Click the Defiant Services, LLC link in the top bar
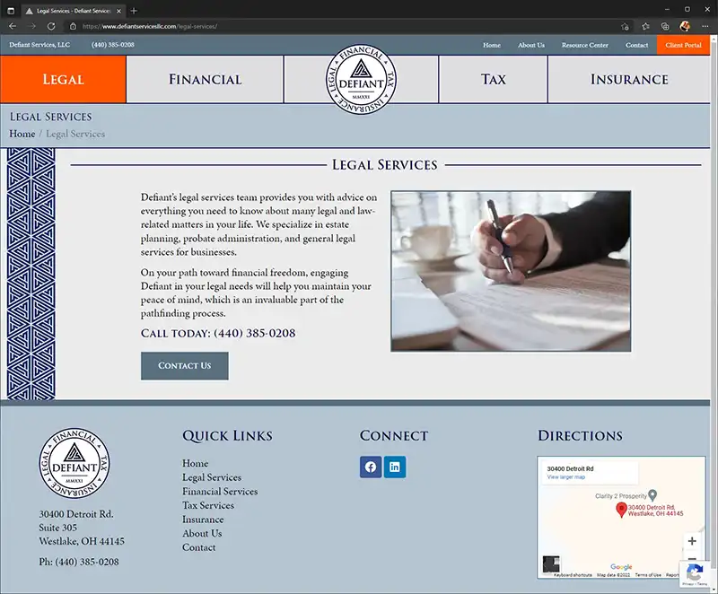The image size is (718, 594). (x=39, y=45)
